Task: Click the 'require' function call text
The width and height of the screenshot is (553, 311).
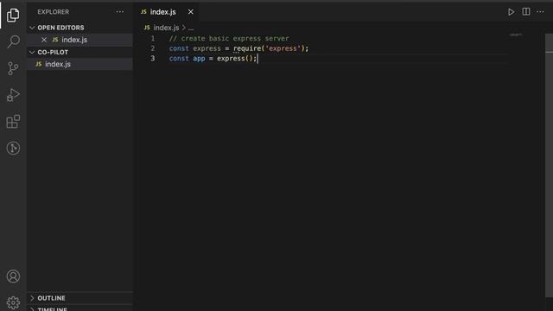Action: click(247, 48)
